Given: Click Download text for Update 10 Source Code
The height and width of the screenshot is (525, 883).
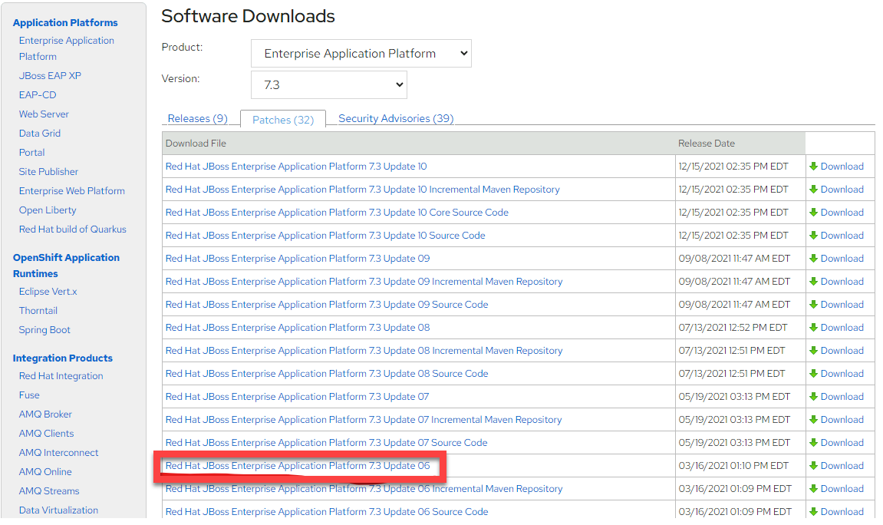Looking at the screenshot, I should coord(842,236).
